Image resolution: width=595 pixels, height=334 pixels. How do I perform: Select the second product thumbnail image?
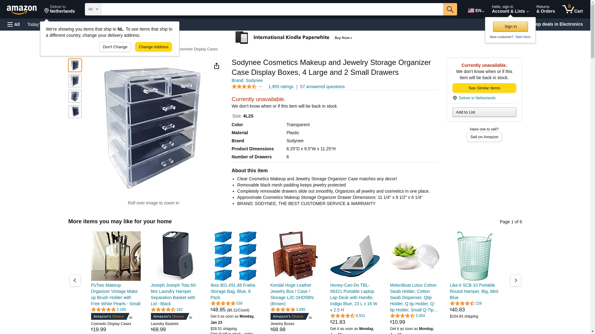coord(75,81)
